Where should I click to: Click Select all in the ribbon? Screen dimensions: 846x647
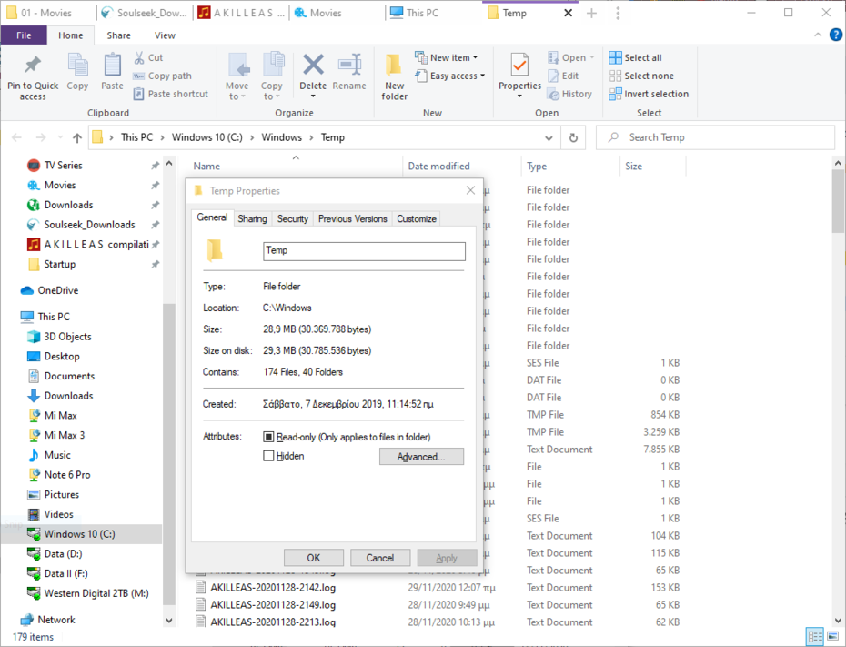pyautogui.click(x=636, y=57)
